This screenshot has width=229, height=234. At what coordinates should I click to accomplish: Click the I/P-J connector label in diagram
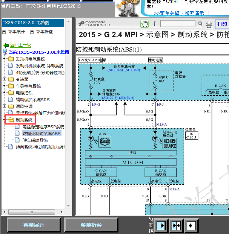[x=160, y=105]
